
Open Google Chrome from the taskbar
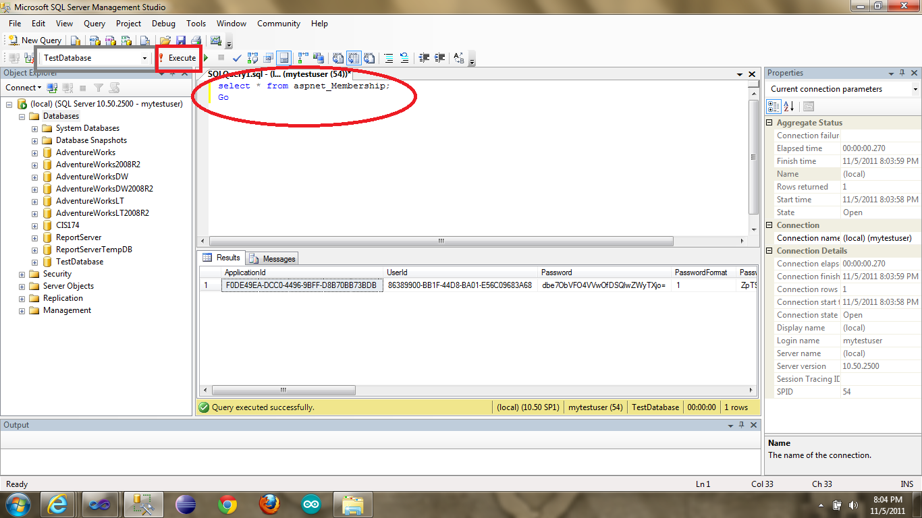tap(227, 505)
